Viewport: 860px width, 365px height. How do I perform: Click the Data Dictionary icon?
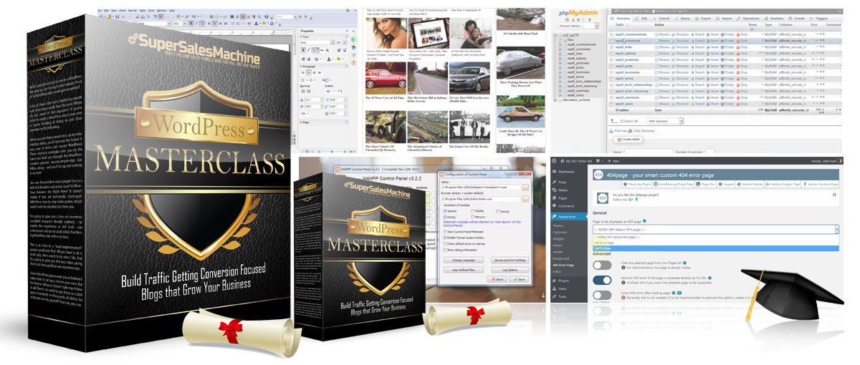[630, 131]
